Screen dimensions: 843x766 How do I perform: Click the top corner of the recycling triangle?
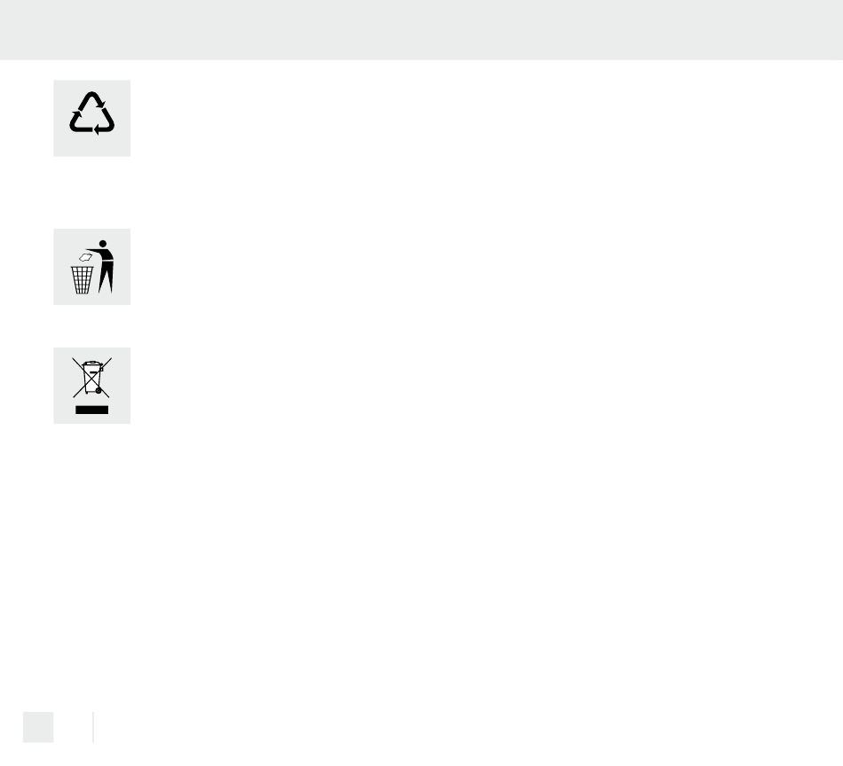coord(92,97)
